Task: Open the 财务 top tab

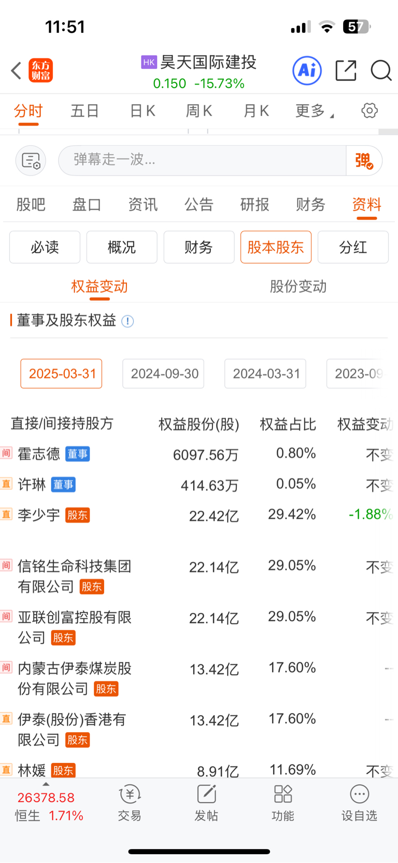Action: [x=310, y=204]
